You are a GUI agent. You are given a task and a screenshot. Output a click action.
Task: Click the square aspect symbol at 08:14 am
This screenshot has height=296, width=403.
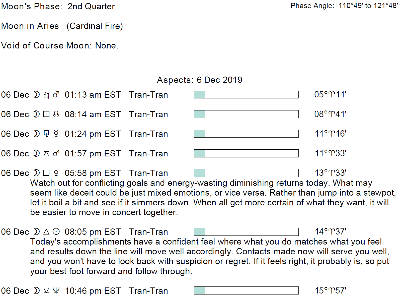coord(46,114)
